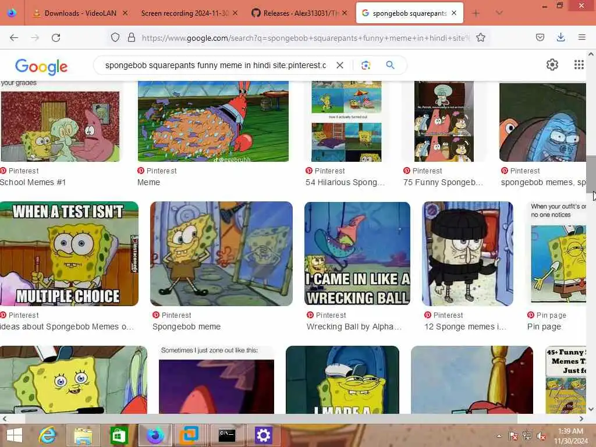Go back to the previous page
The height and width of the screenshot is (447, 596).
14,37
